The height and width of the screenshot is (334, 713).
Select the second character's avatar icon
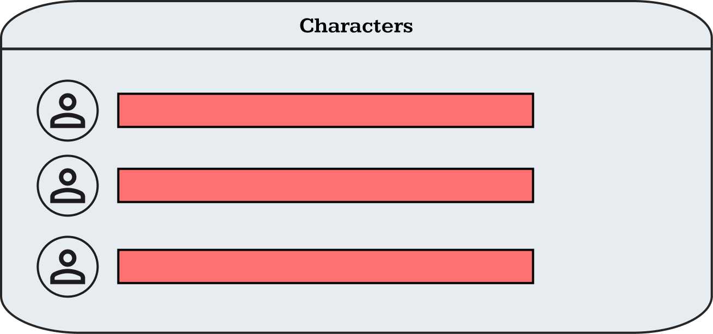point(67,185)
